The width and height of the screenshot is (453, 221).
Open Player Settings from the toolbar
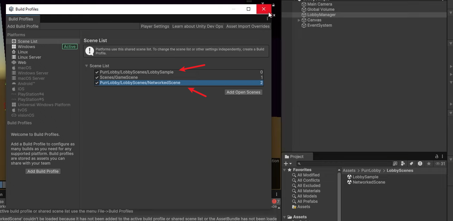pos(155,26)
